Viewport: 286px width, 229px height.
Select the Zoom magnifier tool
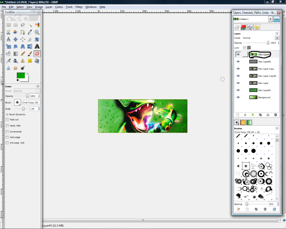point(37,32)
